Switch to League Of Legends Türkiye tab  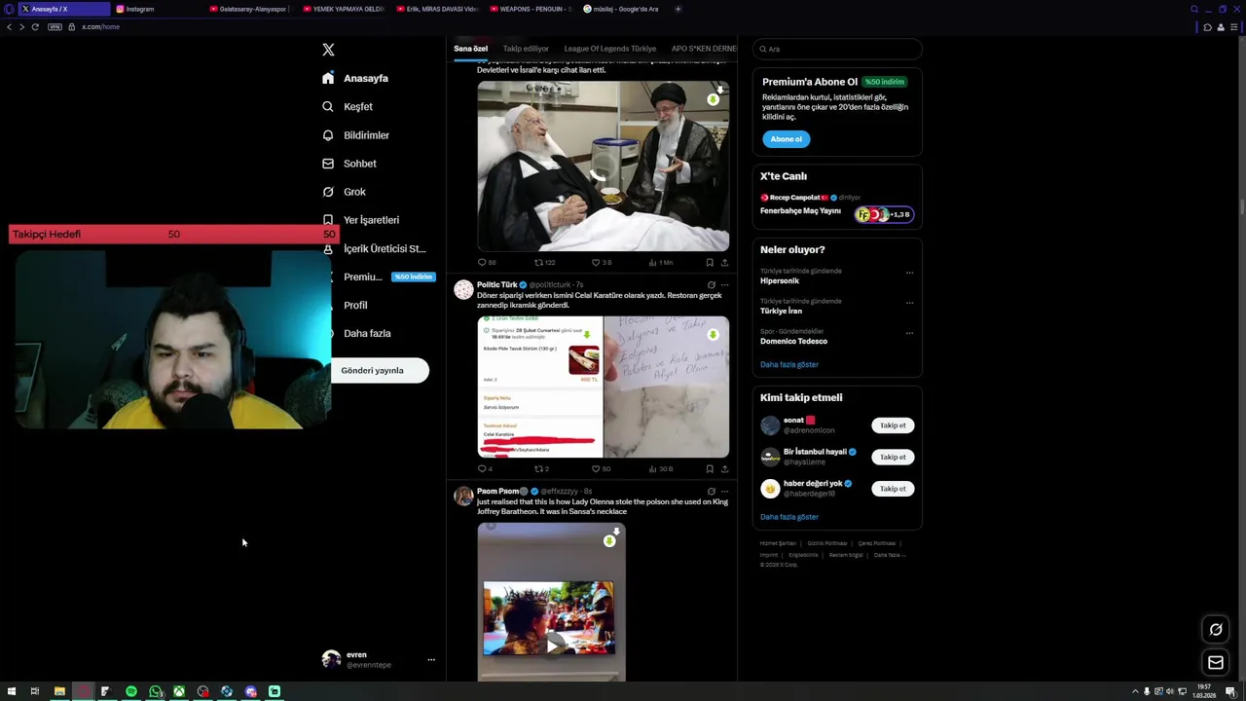pyautogui.click(x=610, y=49)
